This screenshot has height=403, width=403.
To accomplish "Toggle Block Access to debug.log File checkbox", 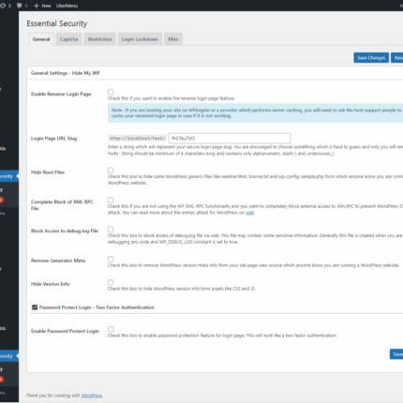I will pyautogui.click(x=111, y=230).
